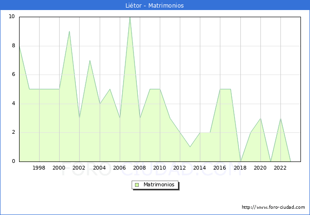The height and width of the screenshot is (215, 310).
Task: Click the green Matrimonios legend swatch
Action: click(x=137, y=185)
